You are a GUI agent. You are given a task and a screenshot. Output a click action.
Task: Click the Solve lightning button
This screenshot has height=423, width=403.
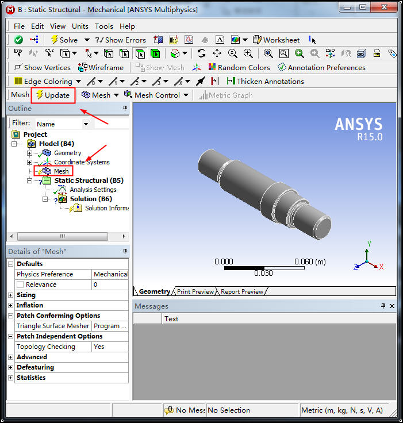[x=63, y=40]
